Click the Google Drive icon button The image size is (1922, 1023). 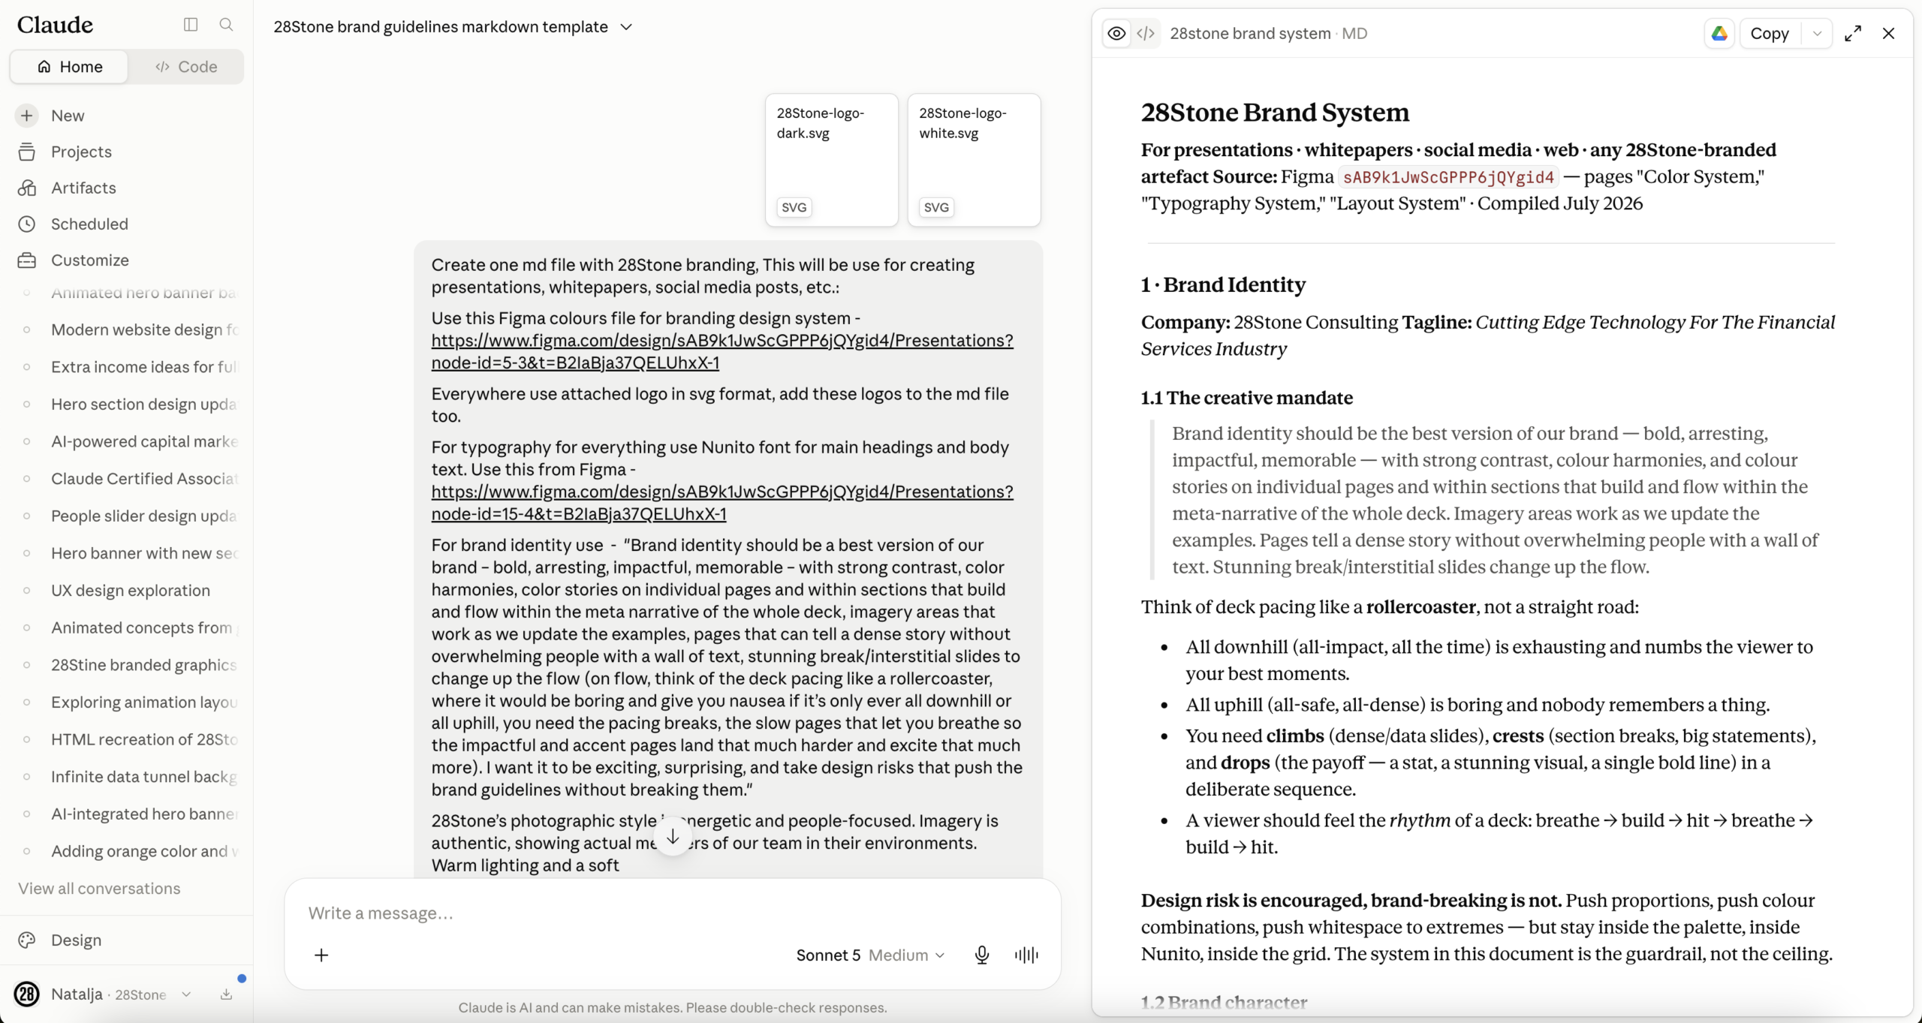coord(1719,34)
